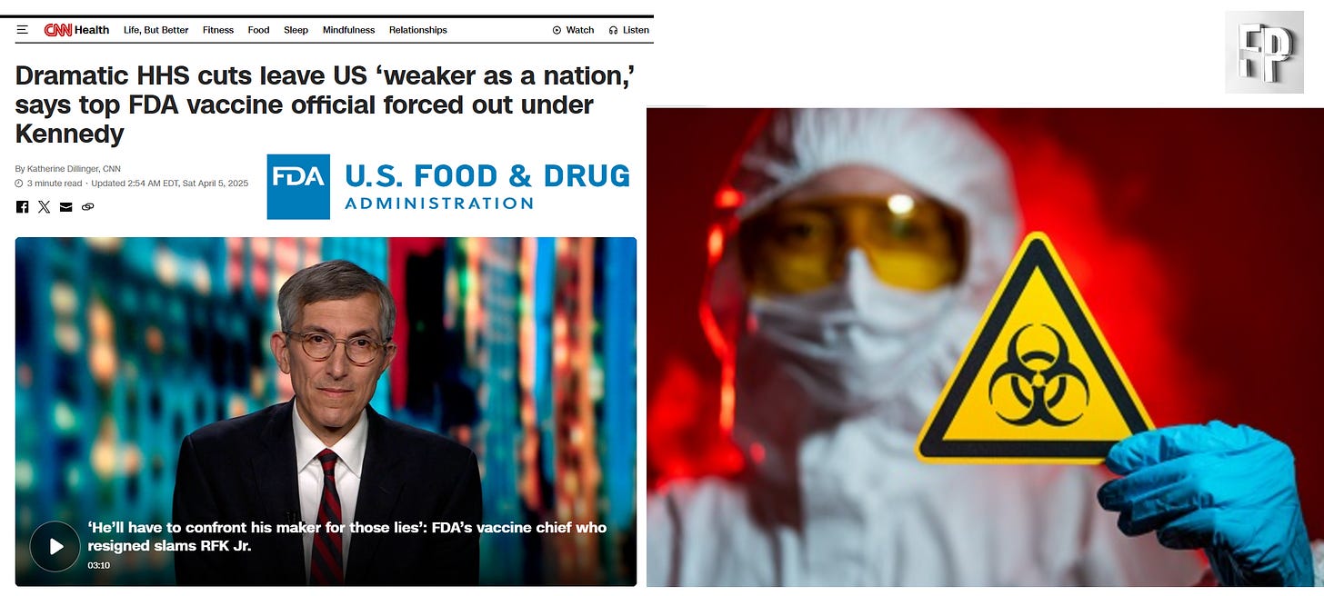The image size is (1324, 596).
Task: Select the Food menu item
Action: click(x=259, y=30)
